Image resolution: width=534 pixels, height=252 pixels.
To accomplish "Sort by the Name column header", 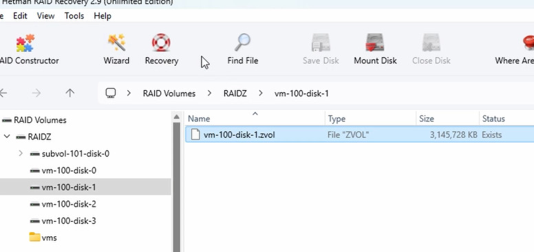I will pos(199,119).
